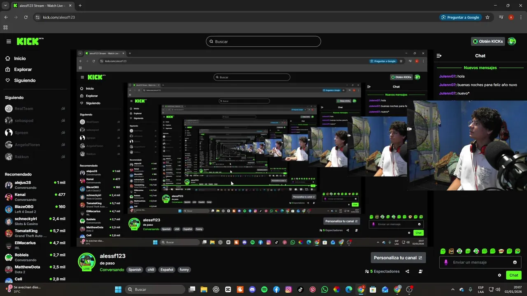Open recommended channel Kenai
This screenshot has height=296, width=527.
pyautogui.click(x=35, y=197)
